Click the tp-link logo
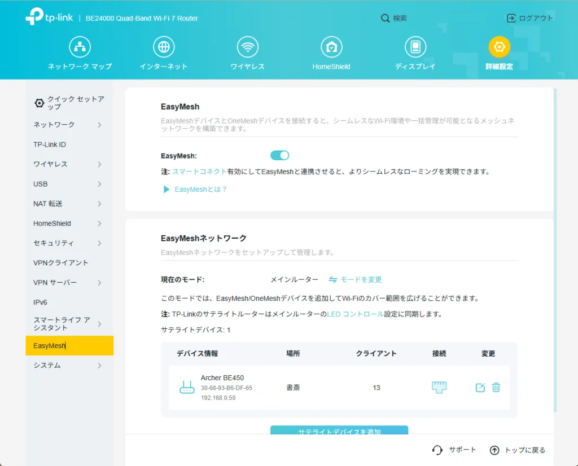578x466 pixels. (49, 16)
